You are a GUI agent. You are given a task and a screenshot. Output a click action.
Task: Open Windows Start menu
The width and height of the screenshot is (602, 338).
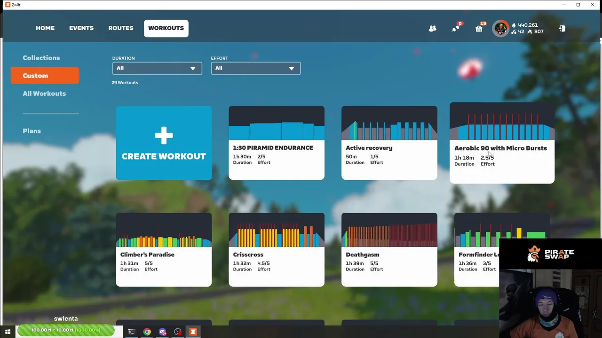pos(8,332)
